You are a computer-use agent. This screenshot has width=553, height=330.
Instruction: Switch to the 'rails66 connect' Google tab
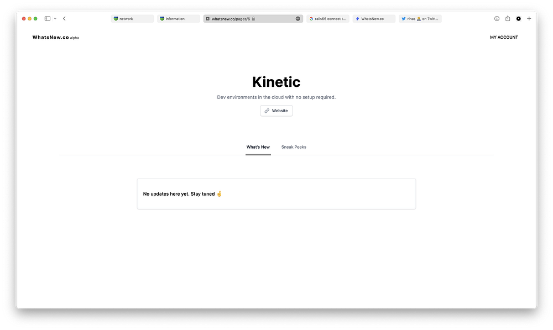point(327,19)
